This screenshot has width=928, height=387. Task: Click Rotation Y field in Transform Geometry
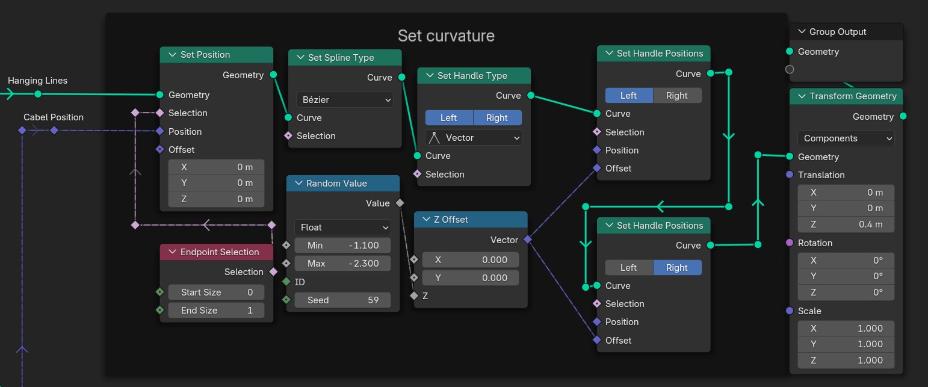[x=846, y=276]
